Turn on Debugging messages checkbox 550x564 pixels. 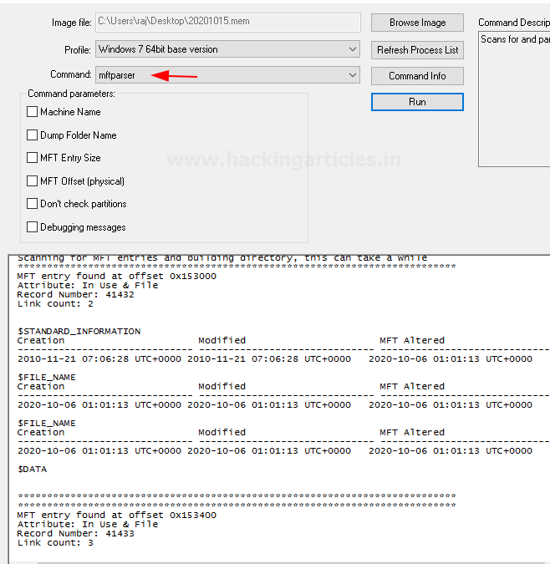tap(33, 227)
